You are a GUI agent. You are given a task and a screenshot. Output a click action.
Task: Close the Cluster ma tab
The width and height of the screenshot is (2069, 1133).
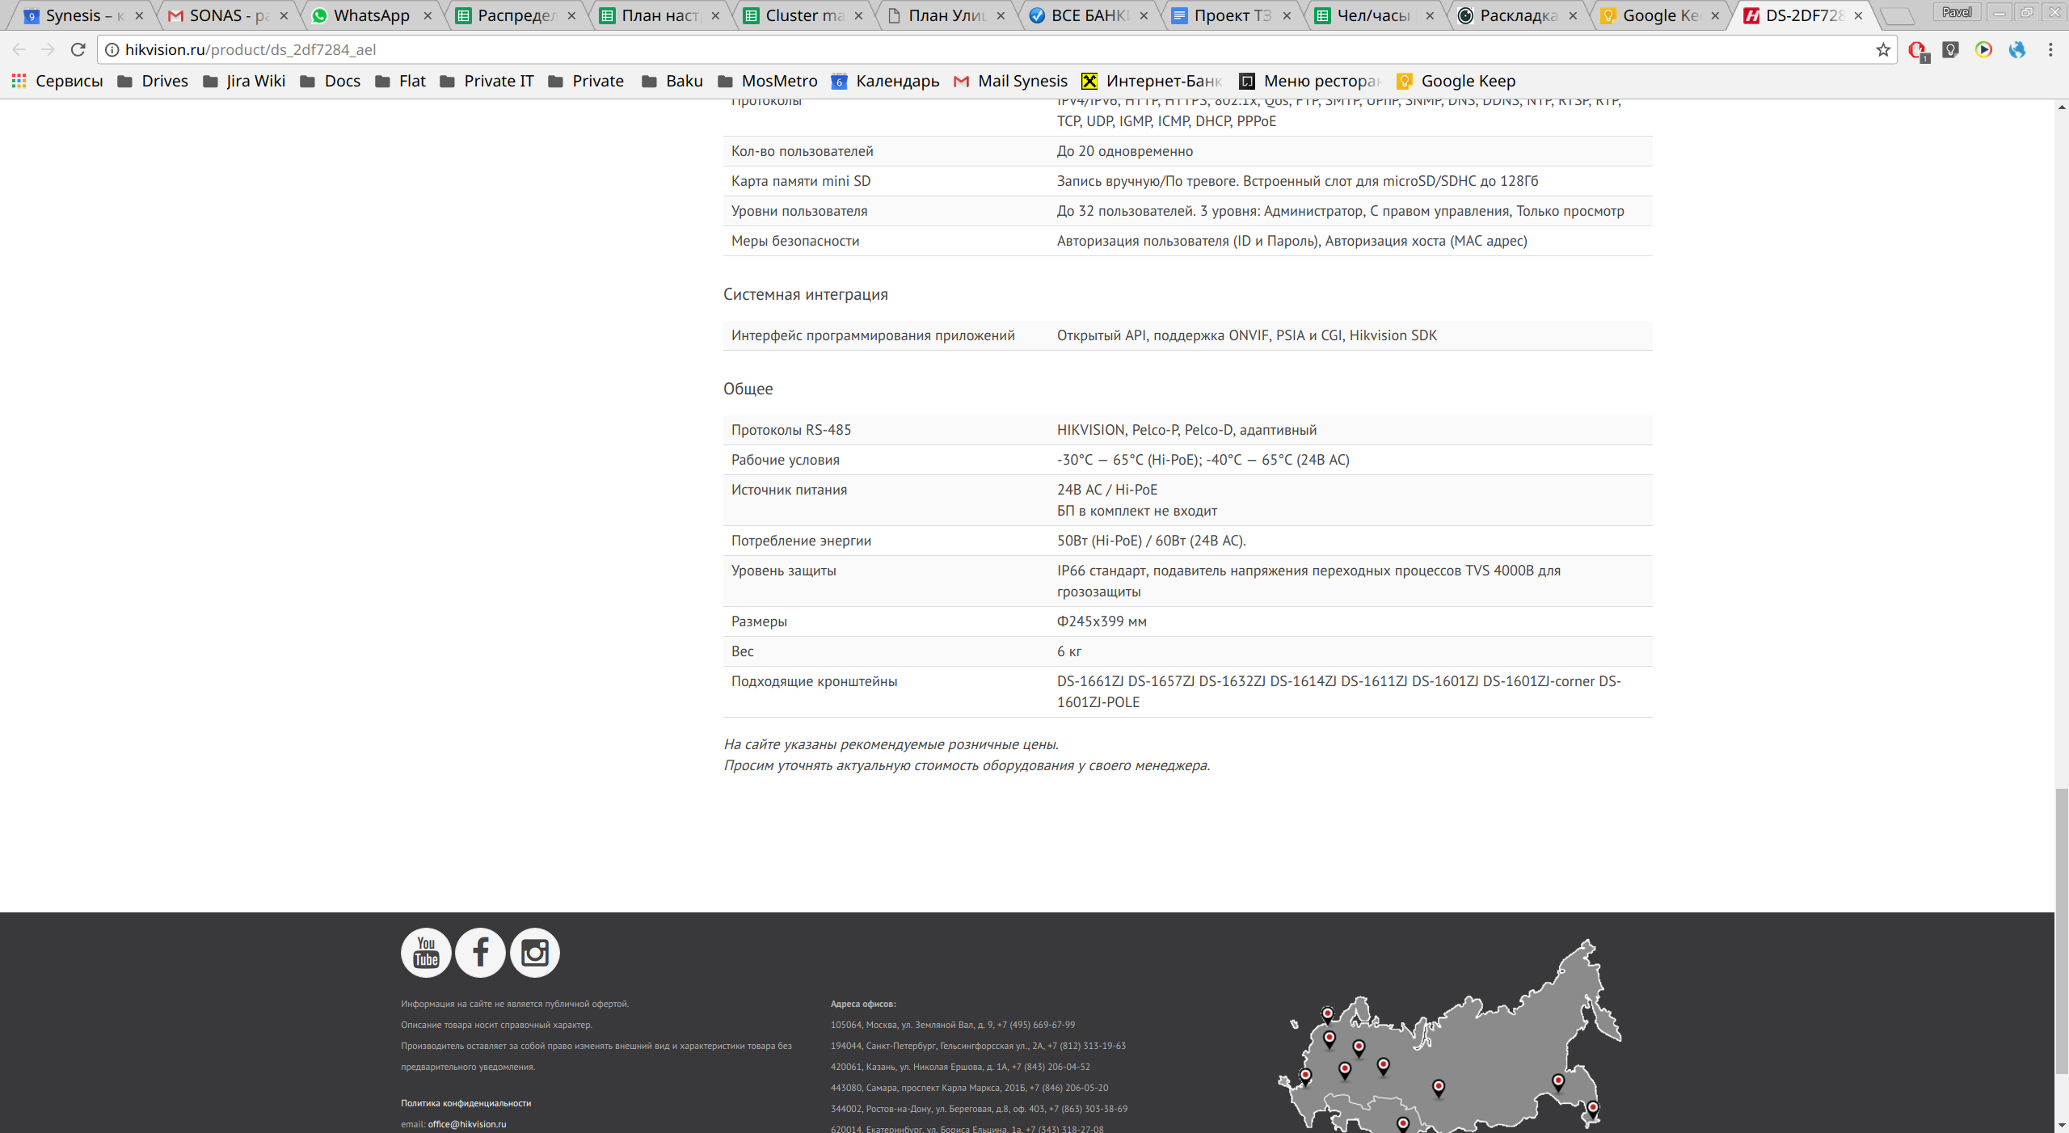[858, 15]
